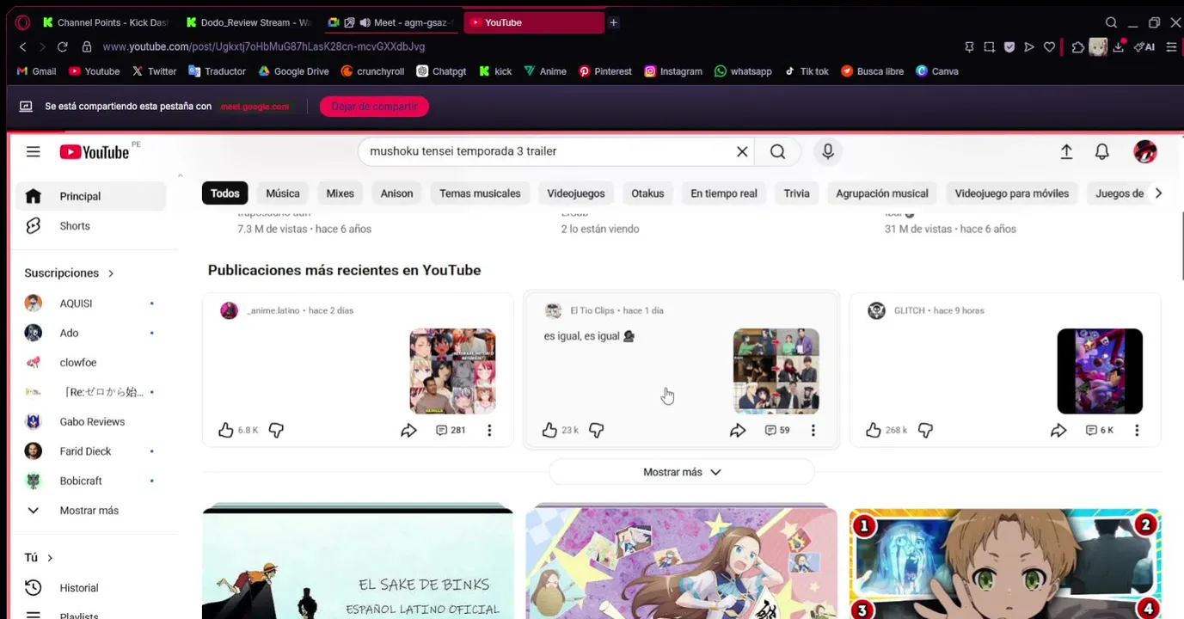Show more filter chips with right arrow
1184x619 pixels.
coord(1158,193)
